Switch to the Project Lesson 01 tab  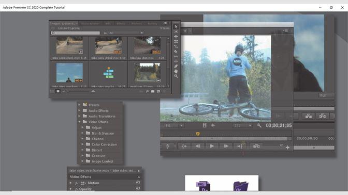click(x=64, y=23)
